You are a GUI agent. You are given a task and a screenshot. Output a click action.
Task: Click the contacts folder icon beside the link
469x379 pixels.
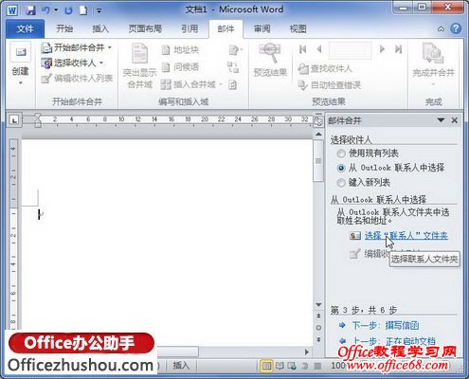355,236
